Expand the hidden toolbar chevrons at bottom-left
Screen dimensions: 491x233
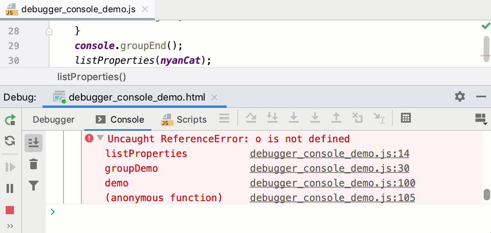(10, 226)
